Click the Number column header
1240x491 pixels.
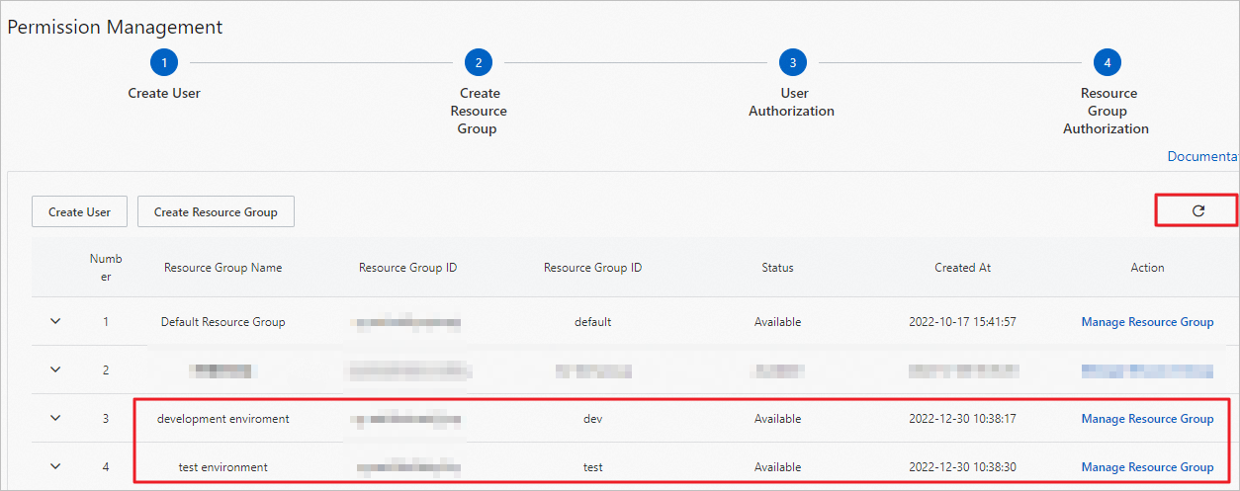coord(106,268)
